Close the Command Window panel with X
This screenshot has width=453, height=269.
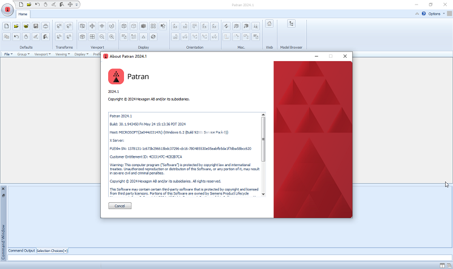click(3, 189)
